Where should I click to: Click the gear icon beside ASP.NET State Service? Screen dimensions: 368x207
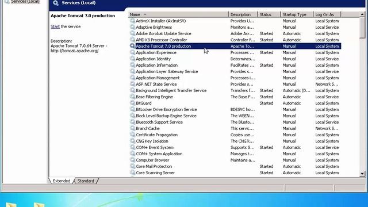click(x=132, y=84)
